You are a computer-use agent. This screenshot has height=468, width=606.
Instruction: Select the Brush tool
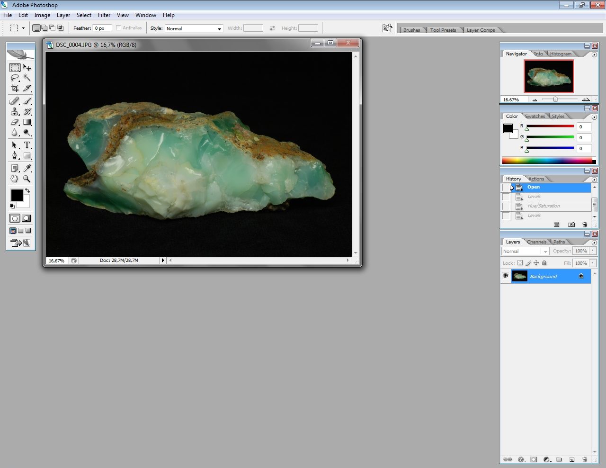click(27, 101)
